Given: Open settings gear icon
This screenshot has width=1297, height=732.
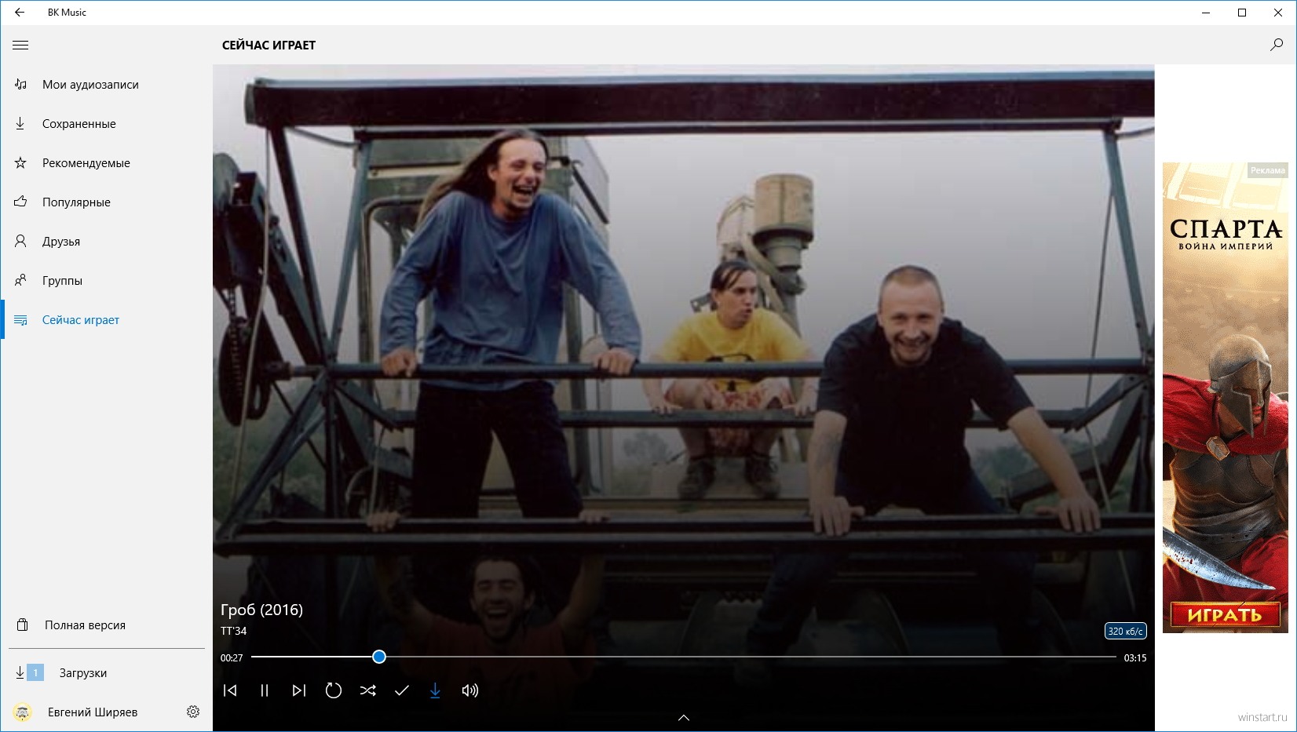Looking at the screenshot, I should 193,712.
